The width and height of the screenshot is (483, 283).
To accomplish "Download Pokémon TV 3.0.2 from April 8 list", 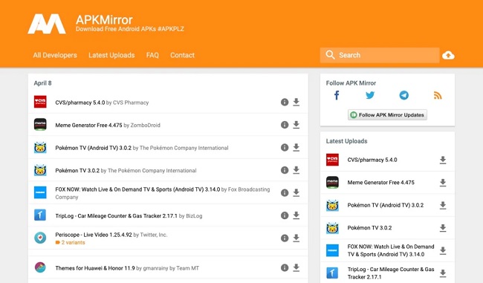I will coord(296,170).
